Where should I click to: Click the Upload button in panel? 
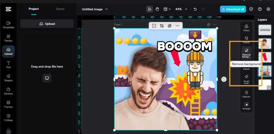point(47,24)
